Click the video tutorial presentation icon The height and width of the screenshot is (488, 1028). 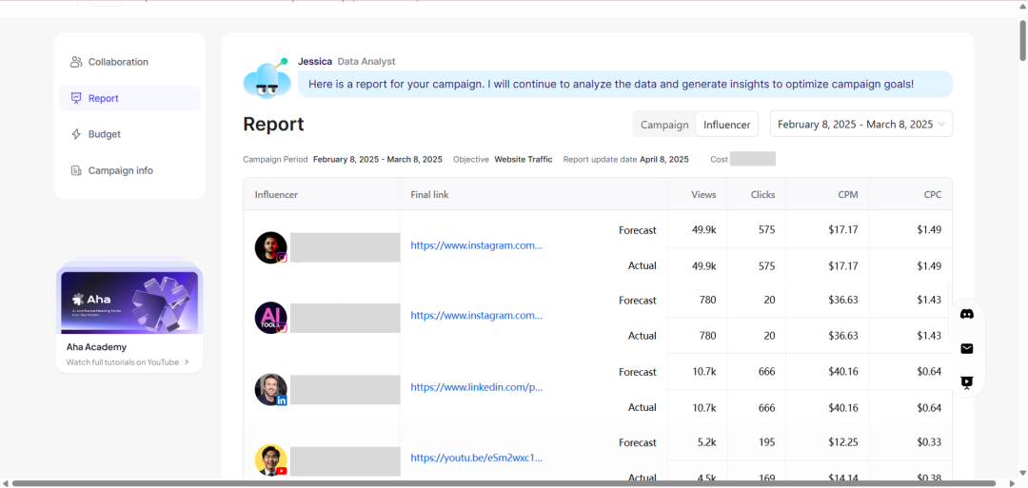(966, 382)
